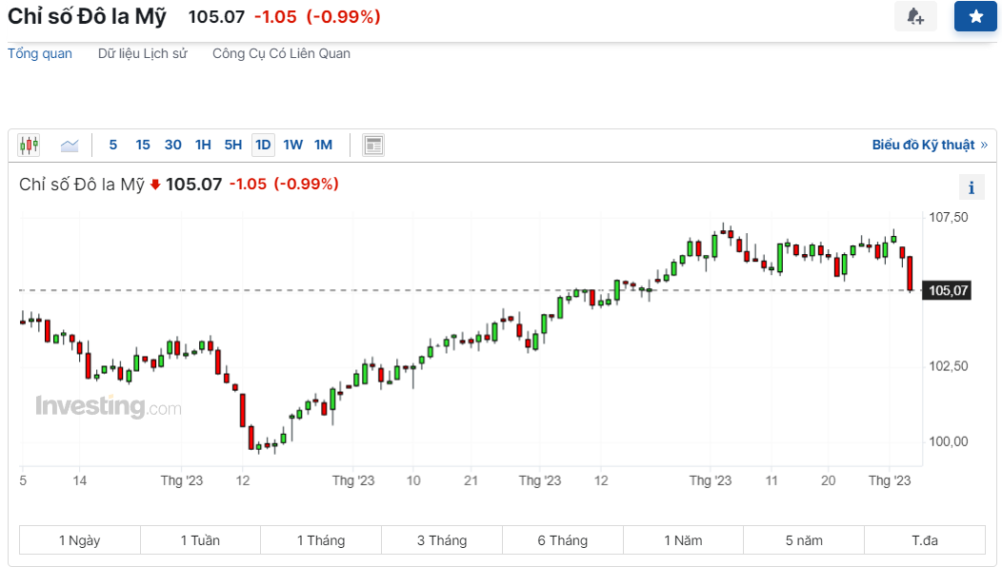Open Dữ liệu Lịch sử tab
The height and width of the screenshot is (567, 1002).
143,53
